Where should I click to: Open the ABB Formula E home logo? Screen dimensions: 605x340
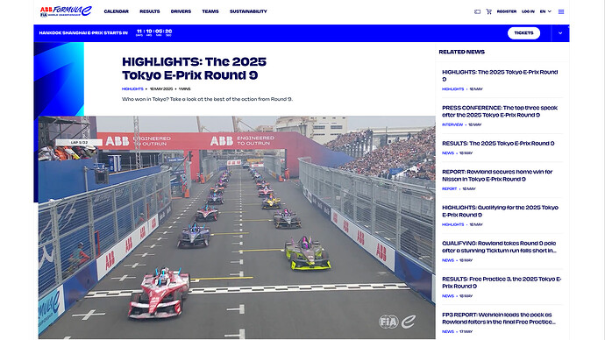pyautogui.click(x=66, y=11)
